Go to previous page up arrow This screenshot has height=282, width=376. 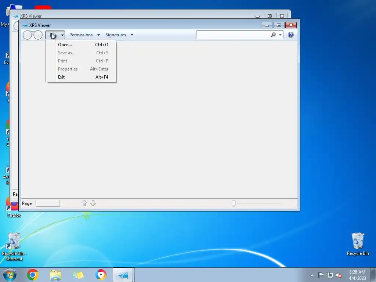point(84,203)
